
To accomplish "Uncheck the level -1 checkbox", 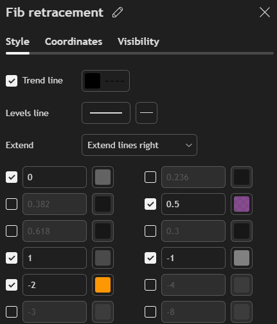I will (x=150, y=258).
